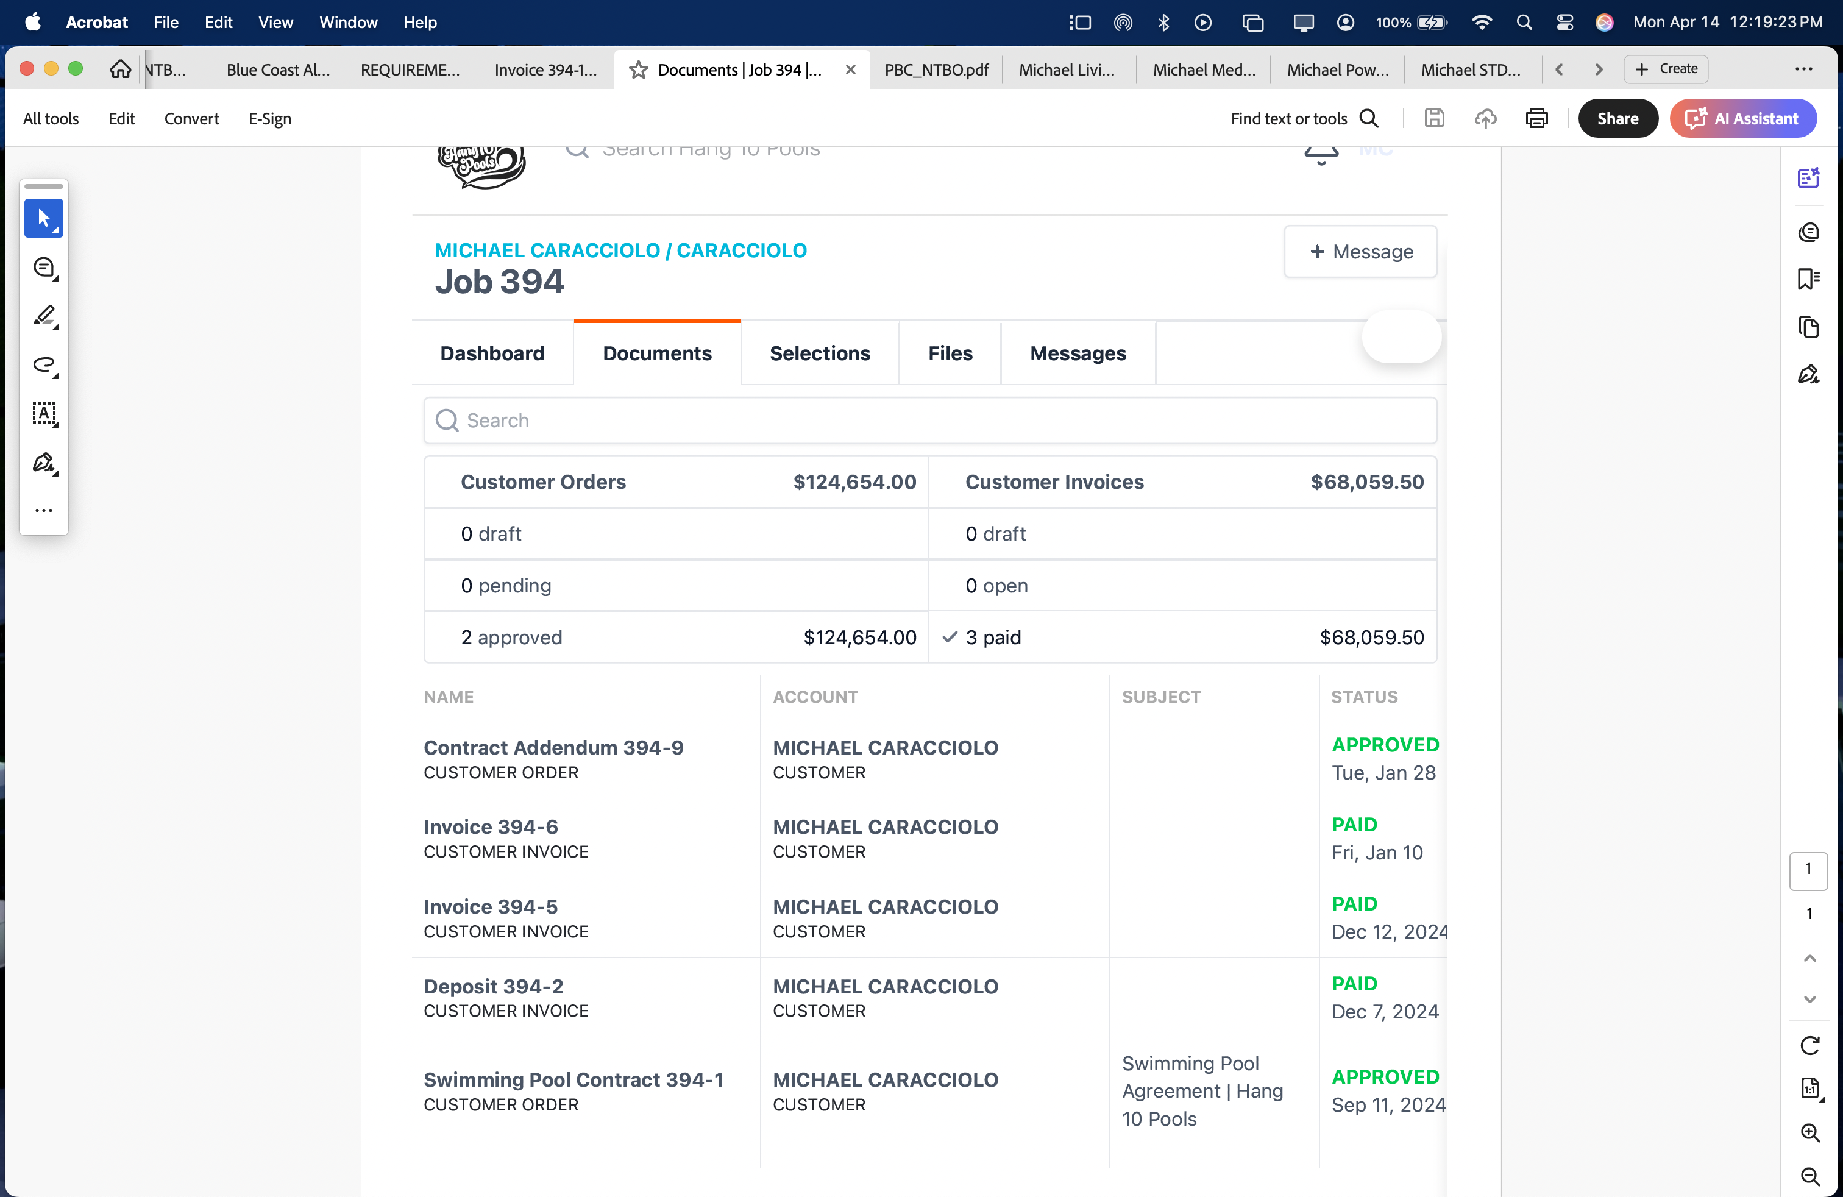Viewport: 1843px width, 1197px height.
Task: Click the Wi-Fi status icon
Action: pos(1482,23)
